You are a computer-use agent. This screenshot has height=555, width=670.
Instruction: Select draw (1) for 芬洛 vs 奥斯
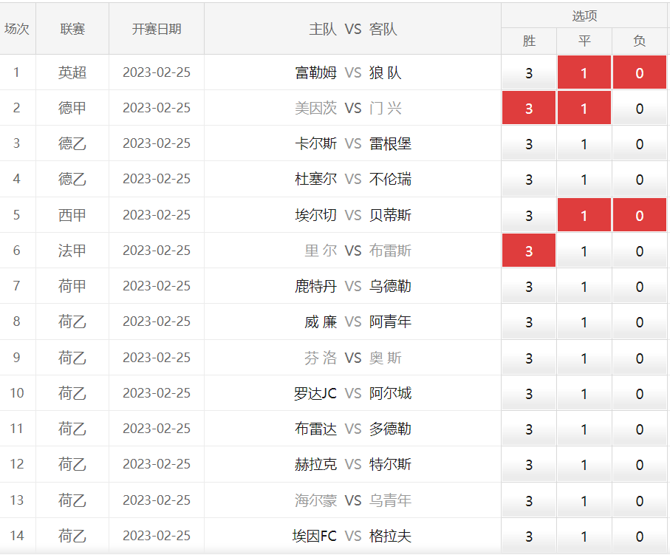[584, 358]
